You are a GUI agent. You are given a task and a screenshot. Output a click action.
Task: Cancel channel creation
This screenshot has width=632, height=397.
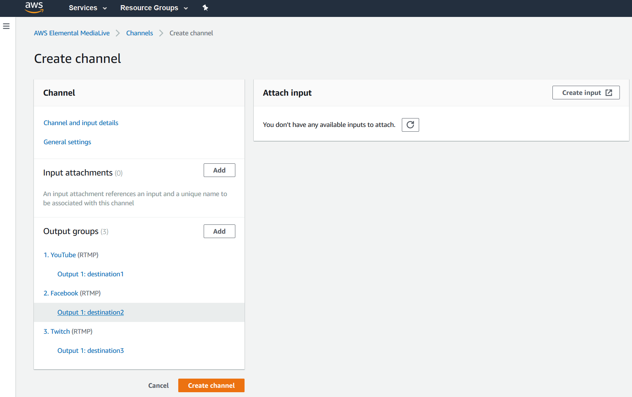click(x=158, y=386)
